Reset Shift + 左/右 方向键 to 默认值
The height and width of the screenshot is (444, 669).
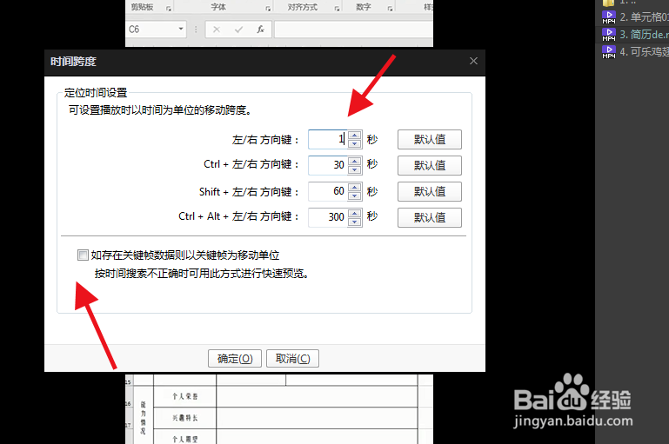click(x=430, y=191)
